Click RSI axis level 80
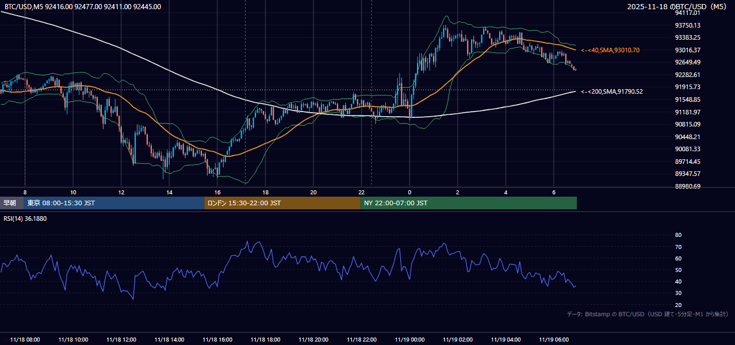 pos(678,235)
